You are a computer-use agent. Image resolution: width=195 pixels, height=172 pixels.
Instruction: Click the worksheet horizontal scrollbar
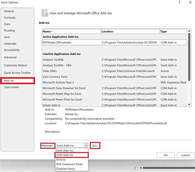pyautogui.click(x=169, y=168)
